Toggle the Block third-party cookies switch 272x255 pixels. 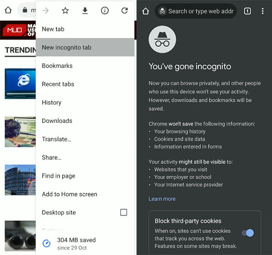248,233
